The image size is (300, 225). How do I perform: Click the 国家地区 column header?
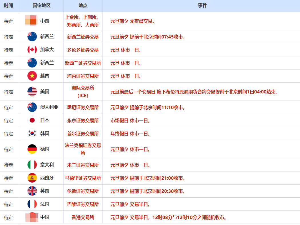(x=41, y=6)
